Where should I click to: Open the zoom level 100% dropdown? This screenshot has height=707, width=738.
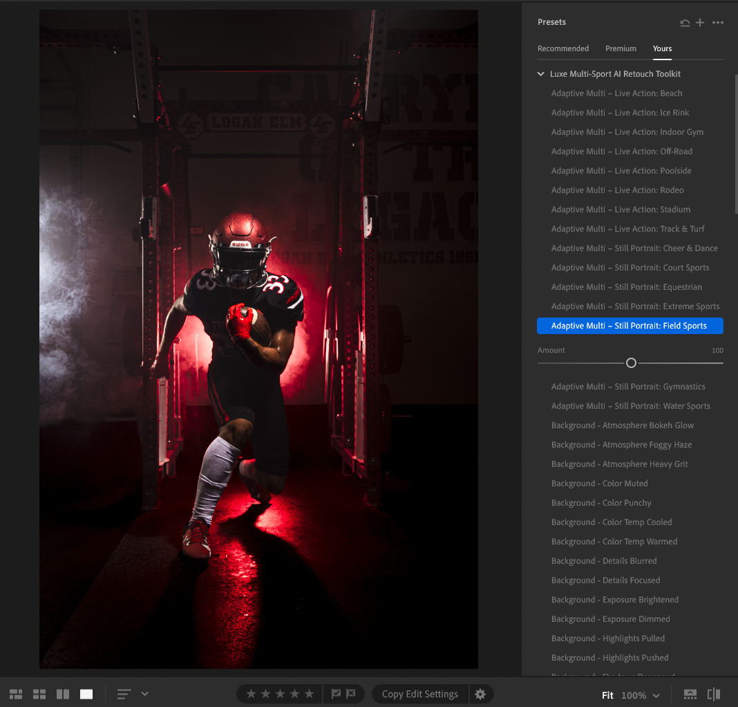click(x=636, y=695)
